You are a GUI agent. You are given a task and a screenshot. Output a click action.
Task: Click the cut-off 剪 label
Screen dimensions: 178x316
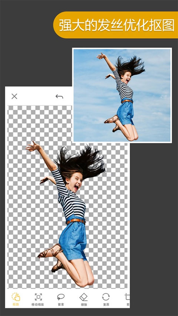129,305
